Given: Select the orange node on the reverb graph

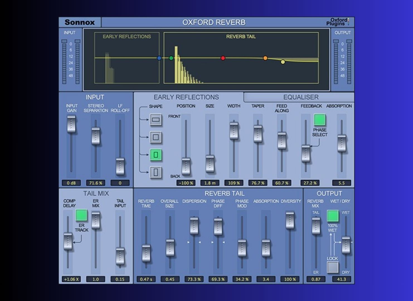Looking at the screenshot, I should click(265, 58).
